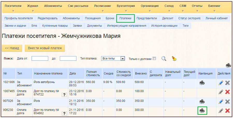
Task: Delete payment 1021906 with cross icon
Action: 228,83
